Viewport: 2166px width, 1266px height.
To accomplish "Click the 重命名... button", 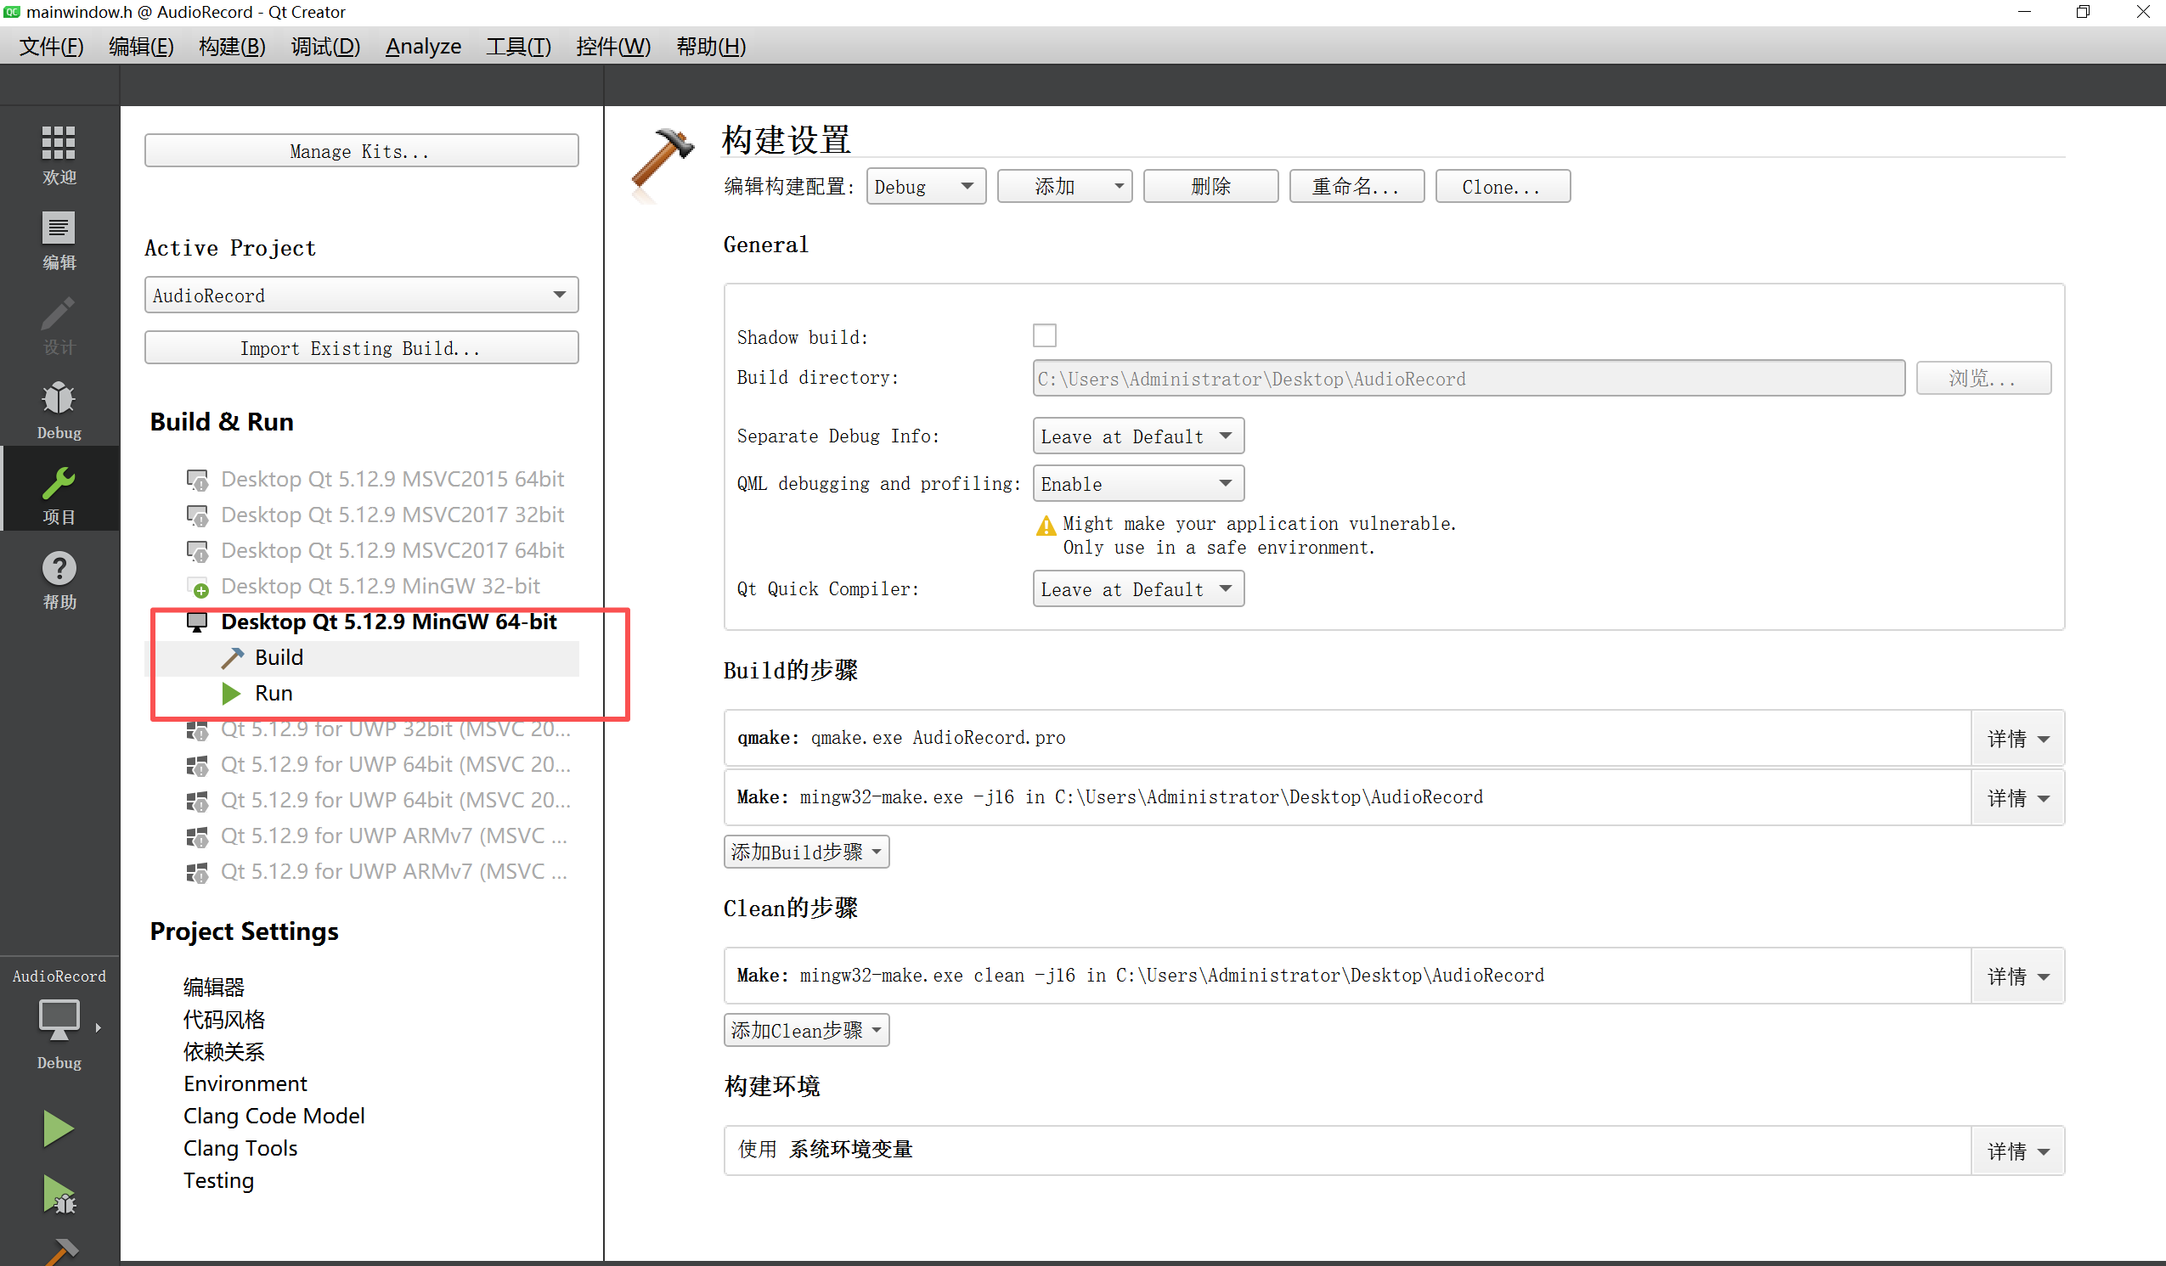I will coord(1357,187).
